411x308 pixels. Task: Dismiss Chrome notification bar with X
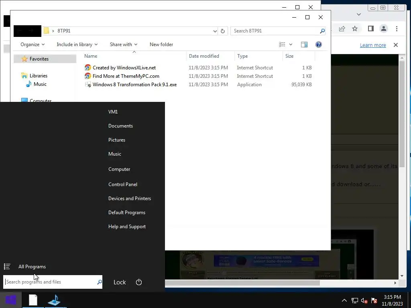[395, 45]
